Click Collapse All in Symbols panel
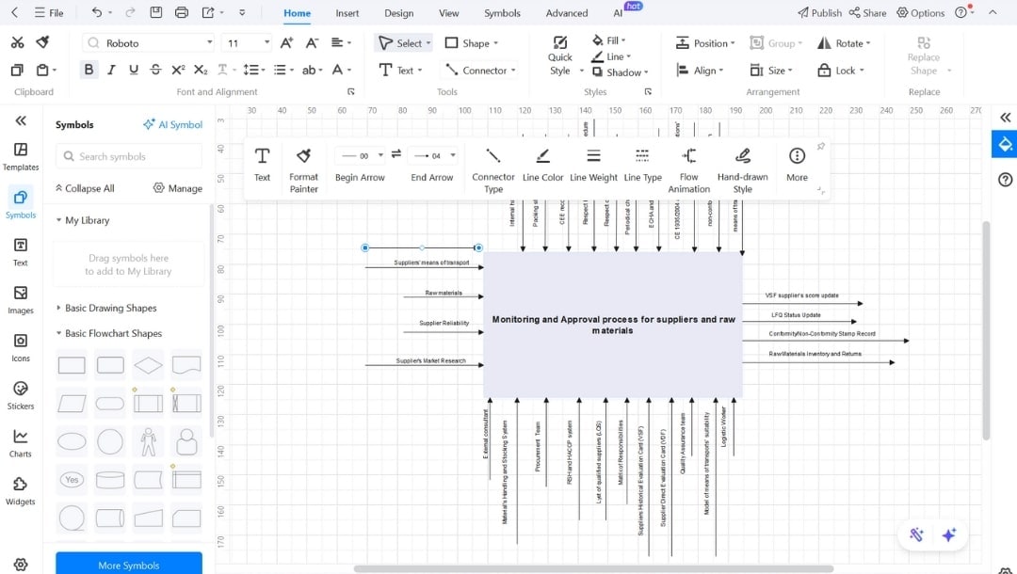Image resolution: width=1017 pixels, height=574 pixels. click(85, 188)
